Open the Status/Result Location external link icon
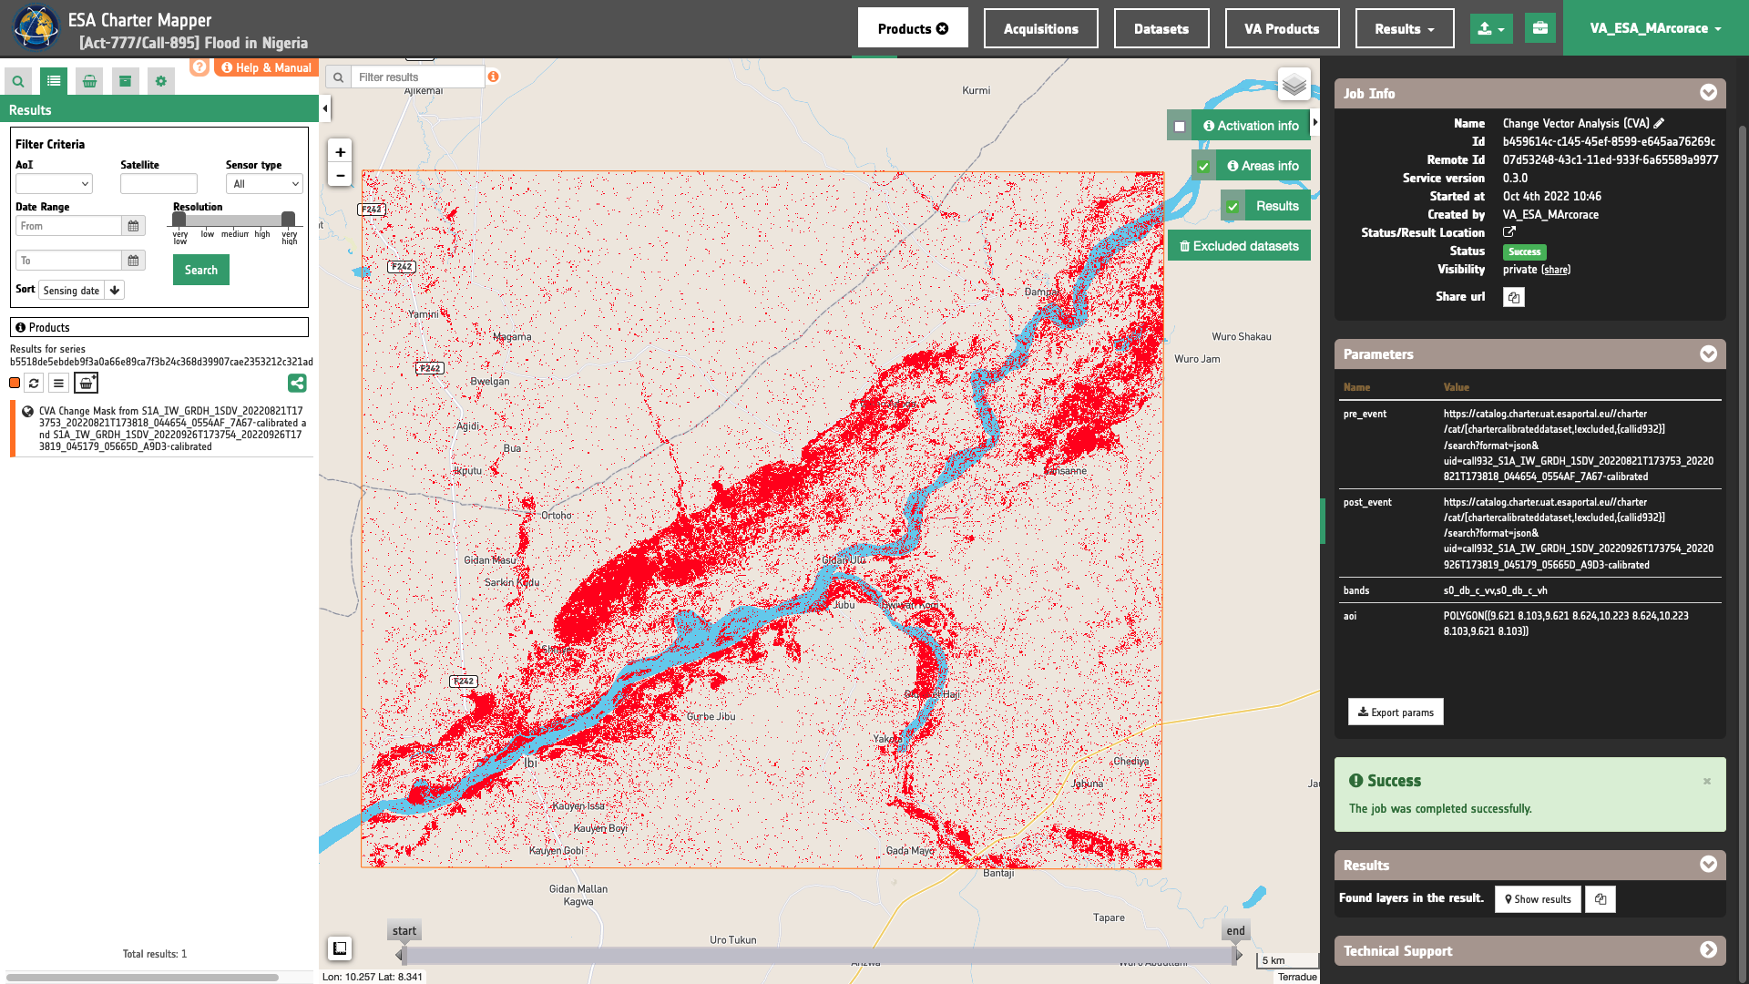This screenshot has width=1749, height=984. coord(1509,232)
